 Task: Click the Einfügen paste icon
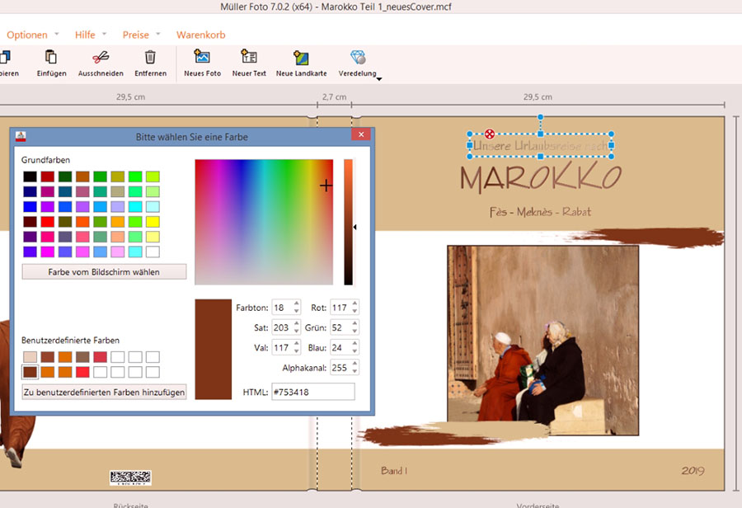51,58
